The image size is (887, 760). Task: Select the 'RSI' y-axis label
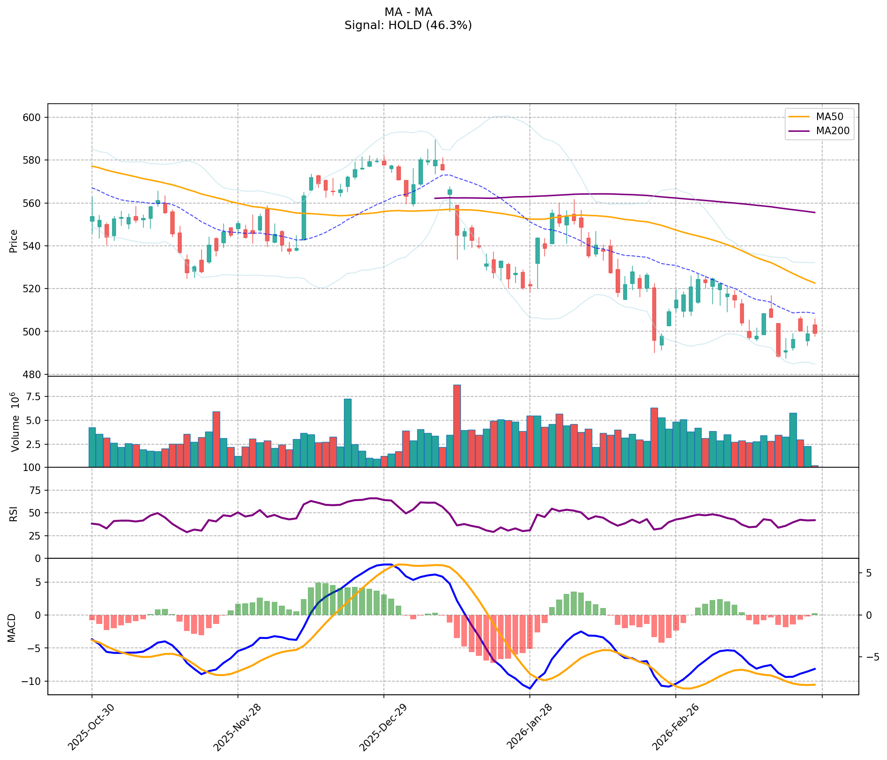click(14, 513)
